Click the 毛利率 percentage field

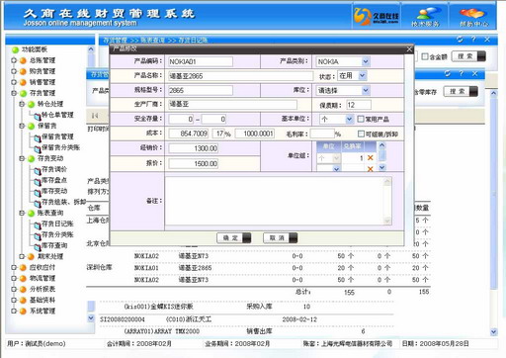322,134
